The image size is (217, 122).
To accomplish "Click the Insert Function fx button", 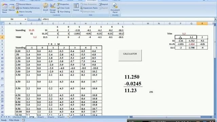I will pyautogui.click(x=39, y=19).
